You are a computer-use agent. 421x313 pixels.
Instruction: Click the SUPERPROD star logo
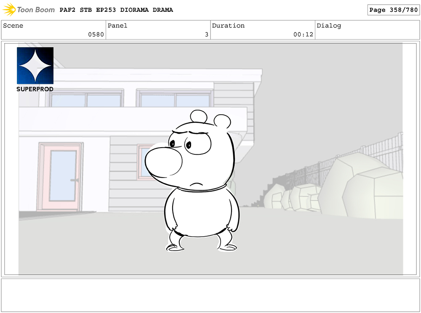coord(35,66)
